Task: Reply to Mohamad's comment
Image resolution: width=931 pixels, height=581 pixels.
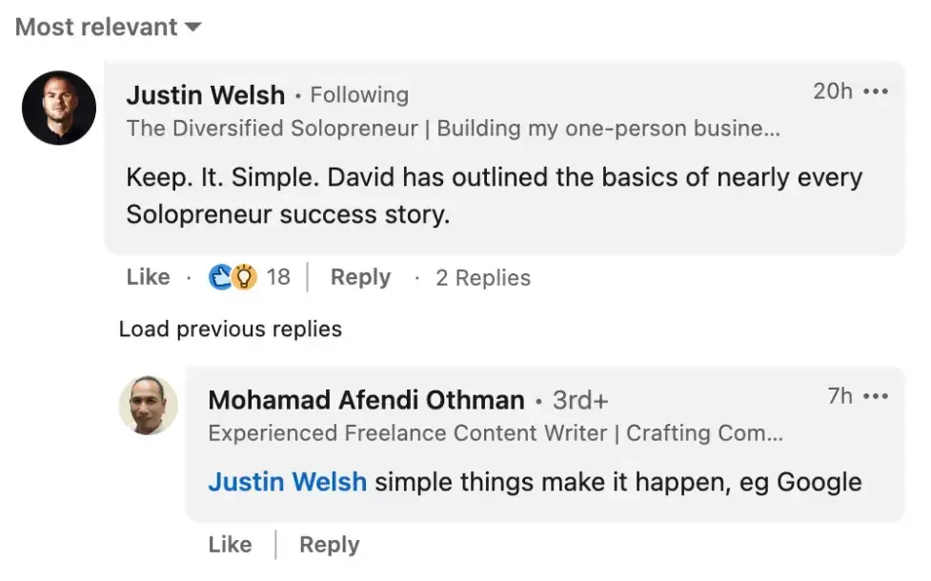Action: coord(329,545)
